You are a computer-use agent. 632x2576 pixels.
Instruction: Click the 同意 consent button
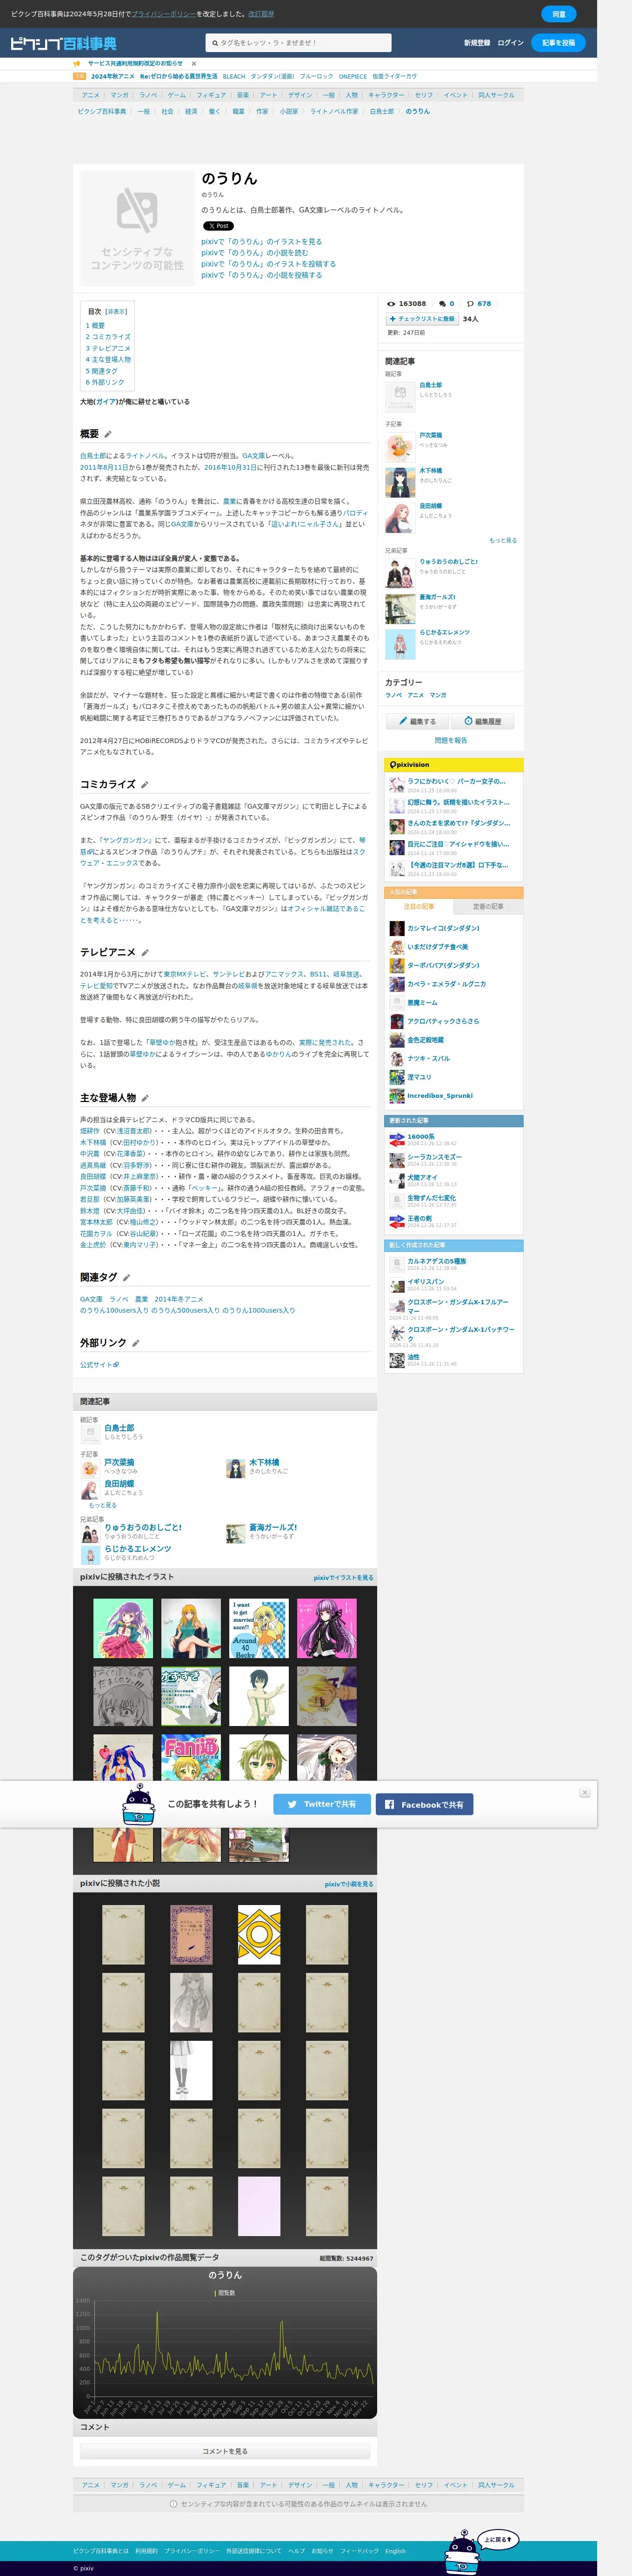click(559, 14)
